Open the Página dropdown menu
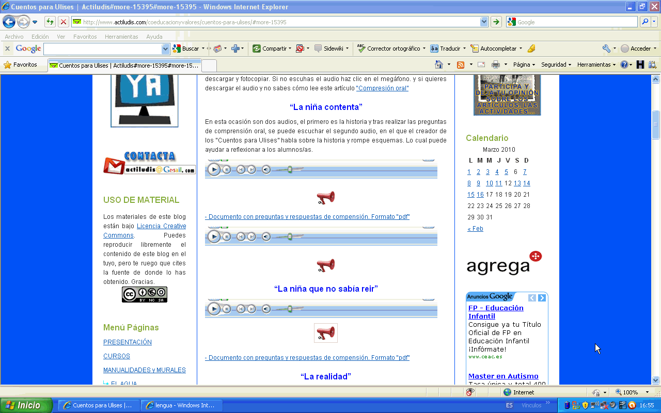 pos(524,65)
